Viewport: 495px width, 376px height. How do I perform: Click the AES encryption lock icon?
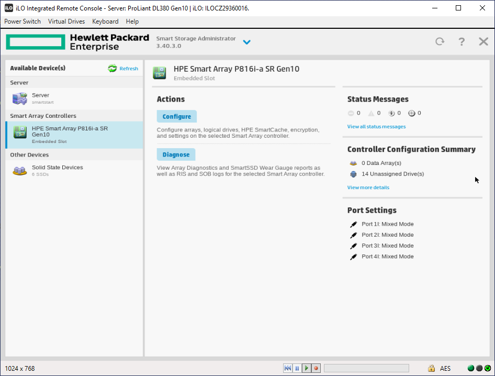coord(431,368)
